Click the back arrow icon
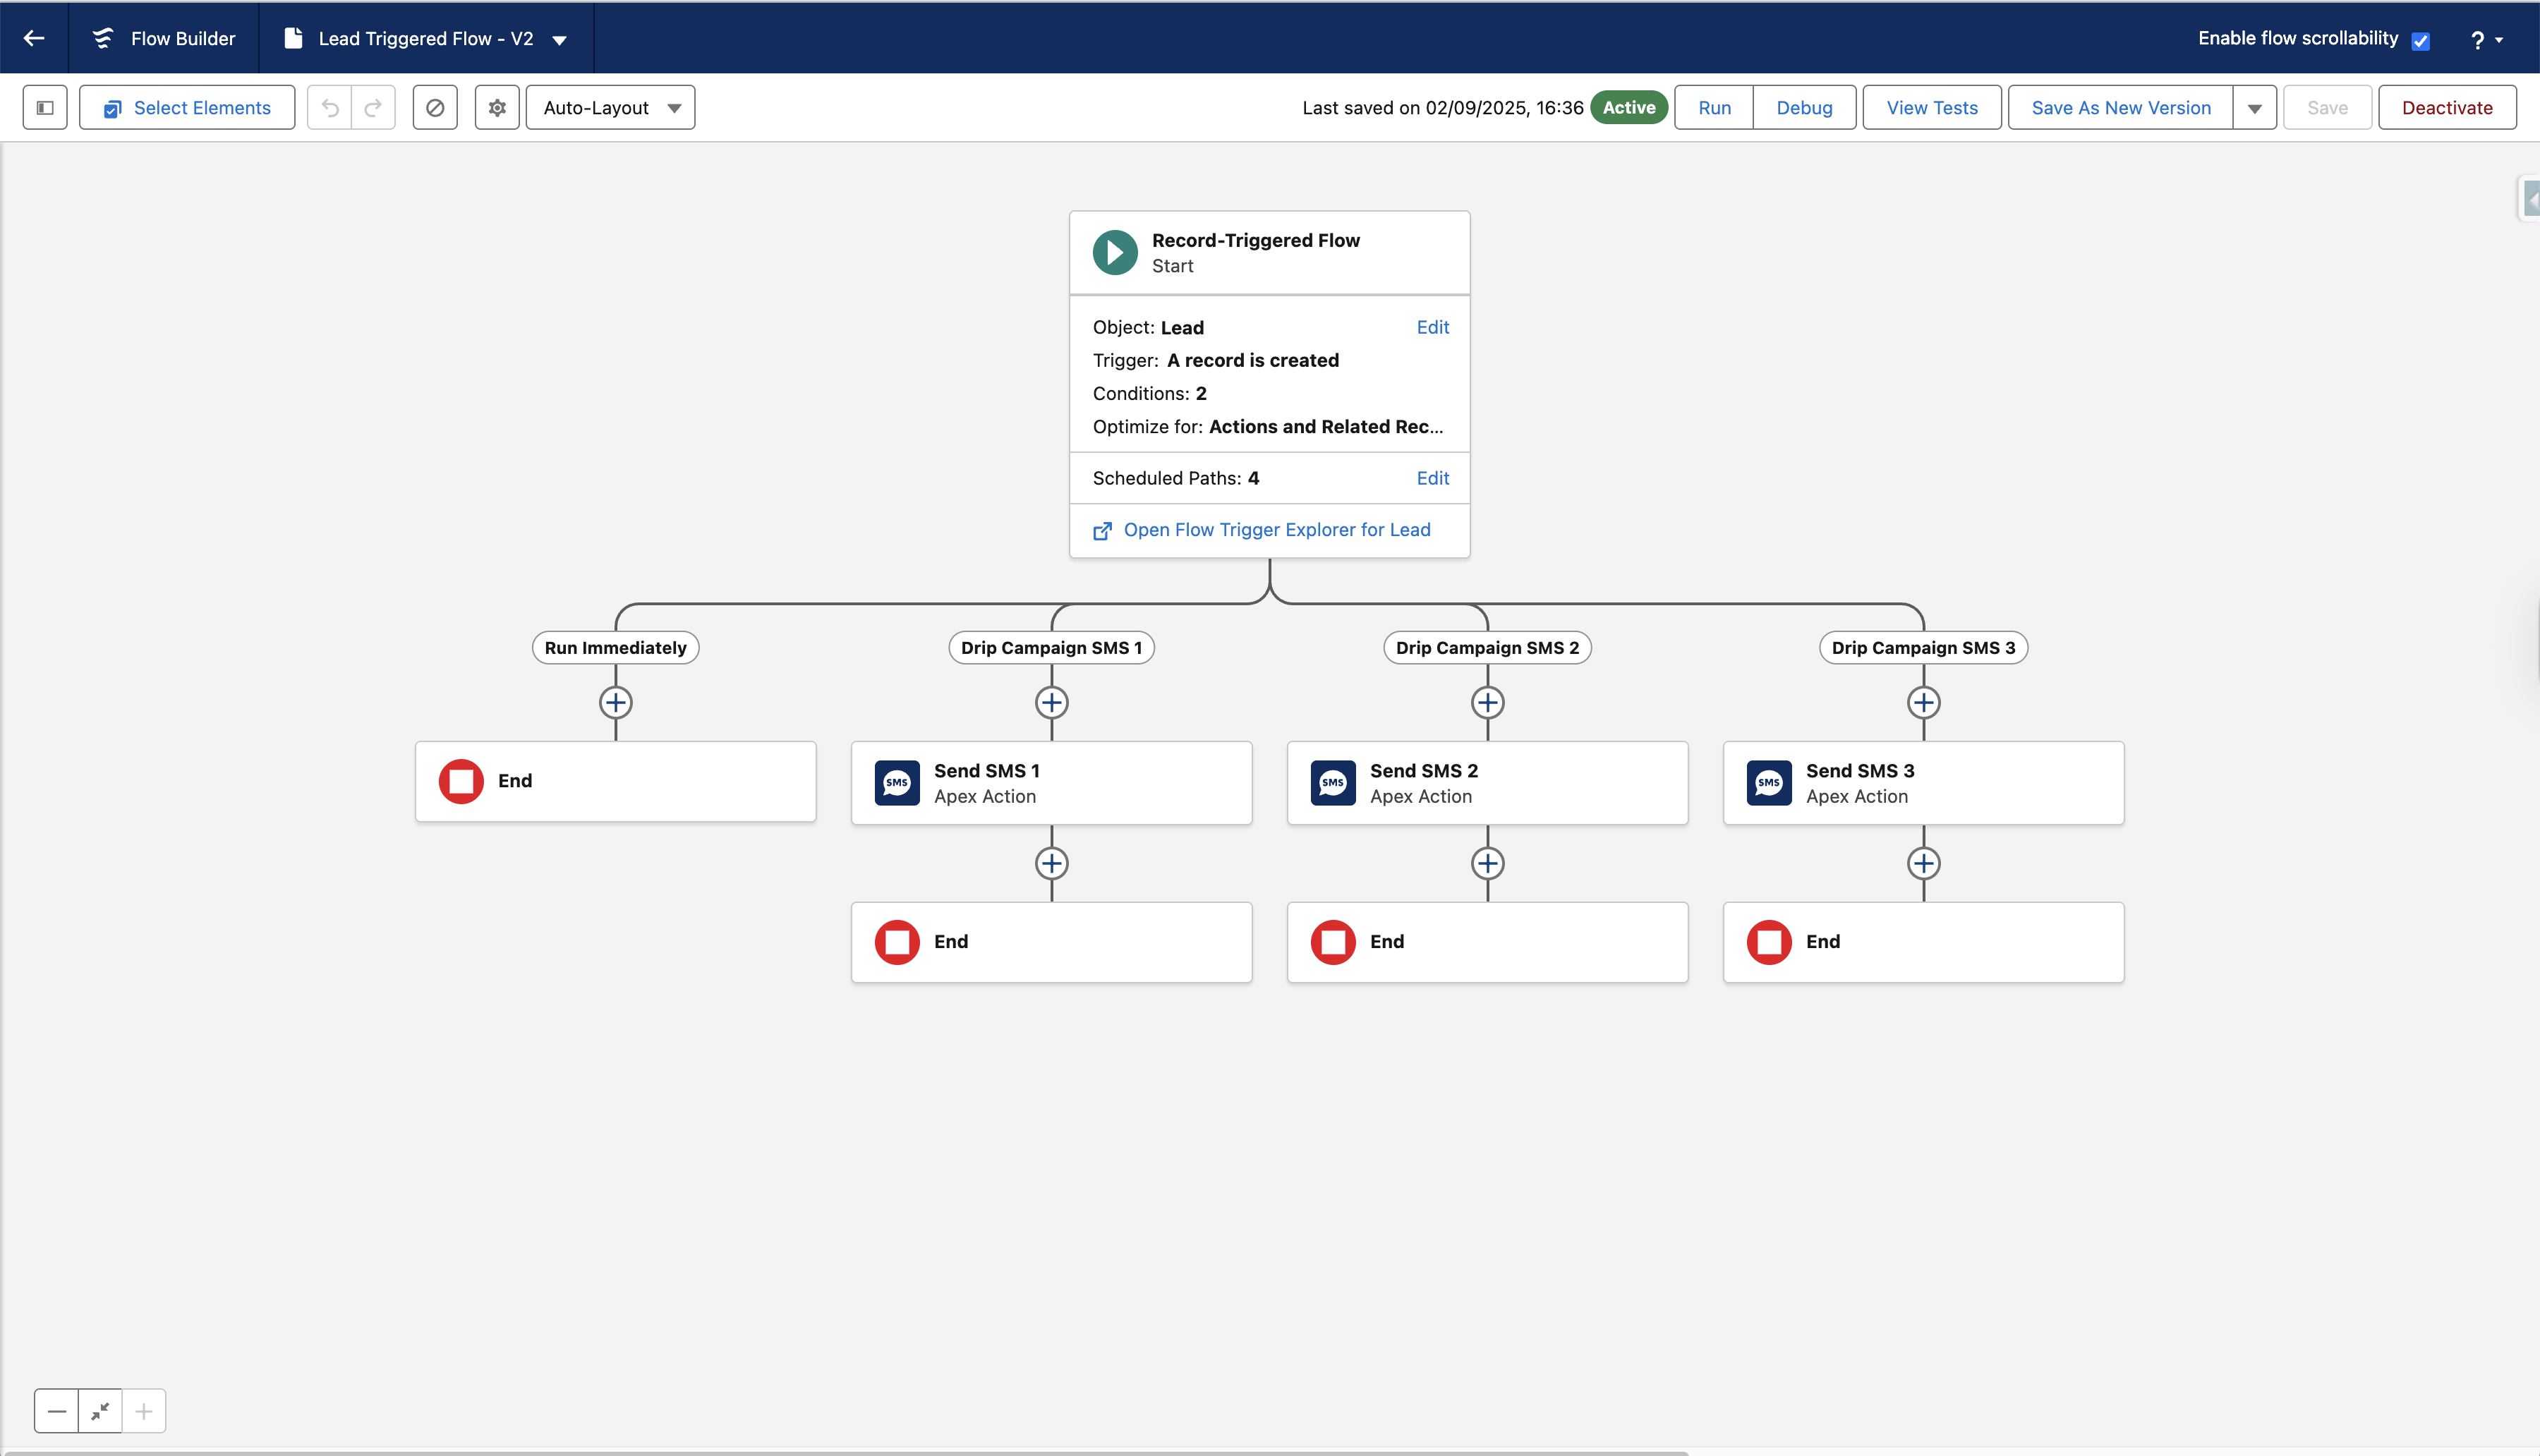The image size is (2540, 1456). tap(34, 38)
